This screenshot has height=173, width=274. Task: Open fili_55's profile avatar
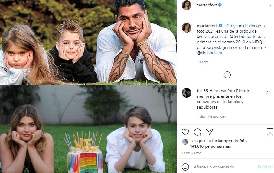(187, 93)
